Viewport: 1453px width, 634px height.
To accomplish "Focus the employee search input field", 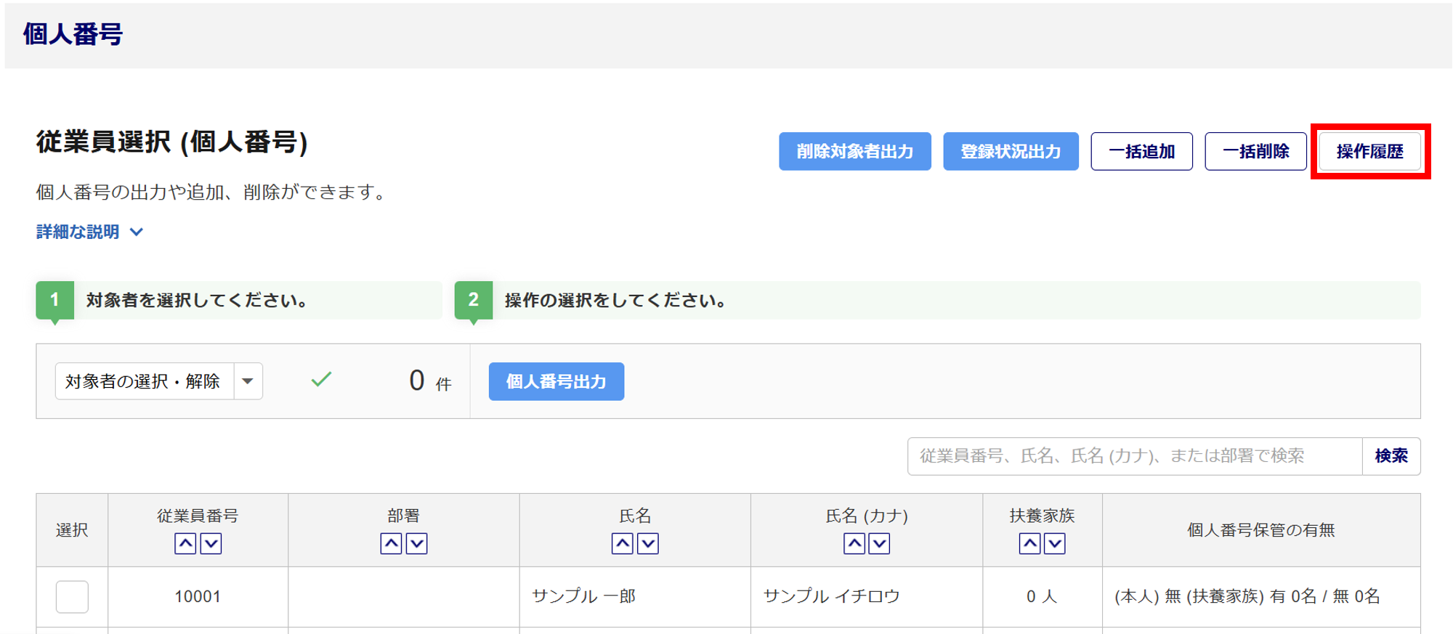I will pyautogui.click(x=1134, y=456).
